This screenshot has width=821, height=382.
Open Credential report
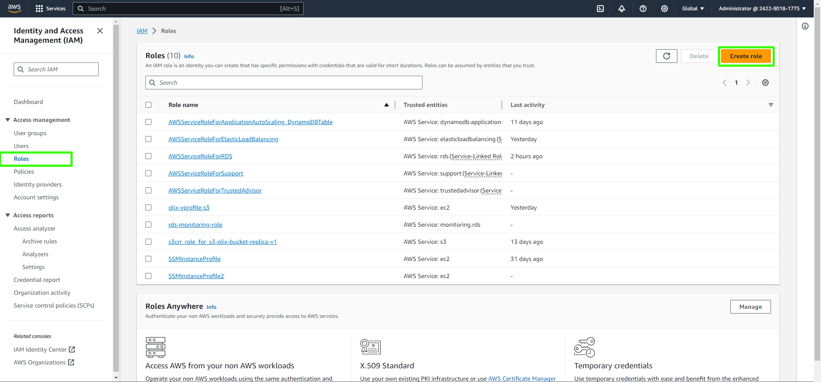coord(37,280)
